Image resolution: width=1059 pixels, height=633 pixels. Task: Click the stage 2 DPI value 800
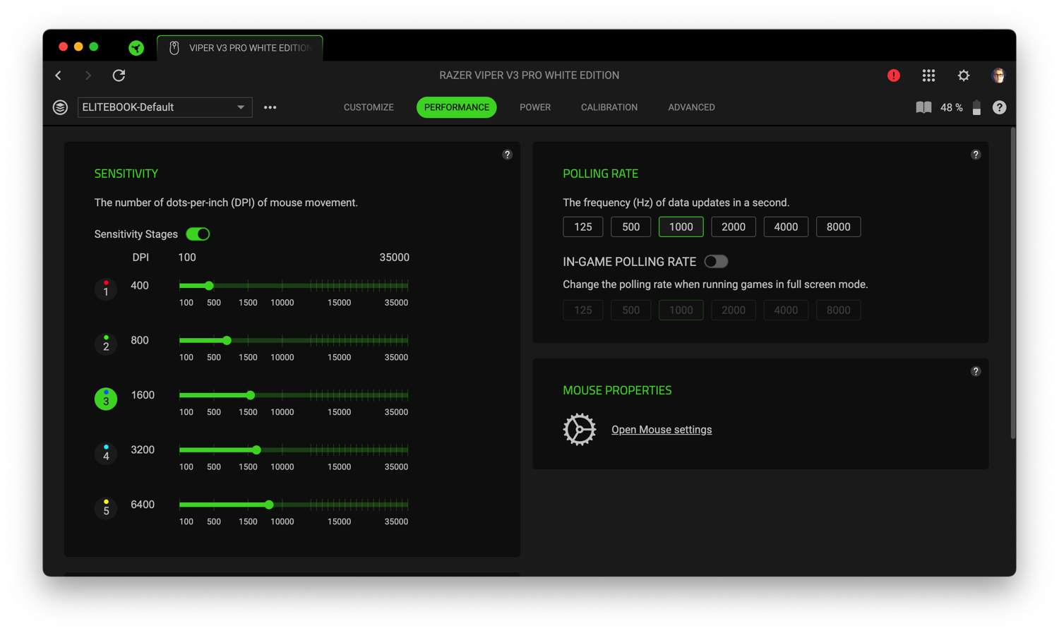pyautogui.click(x=140, y=340)
